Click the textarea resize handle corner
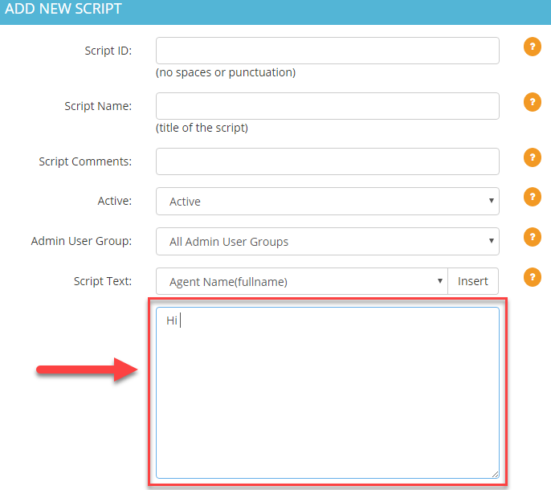The height and width of the screenshot is (490, 551). (495, 474)
